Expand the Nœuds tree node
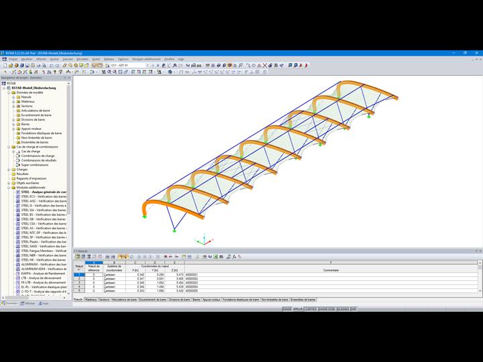 13,97
